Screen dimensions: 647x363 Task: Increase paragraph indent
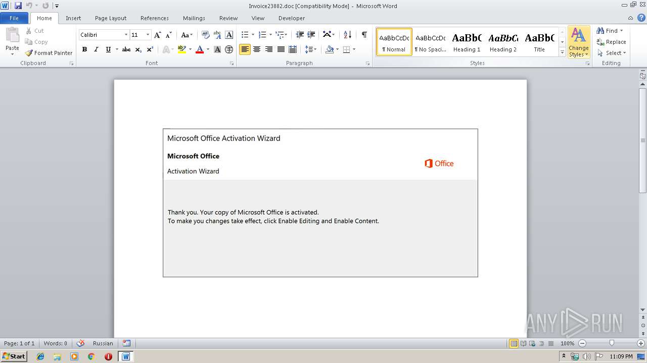pos(311,35)
